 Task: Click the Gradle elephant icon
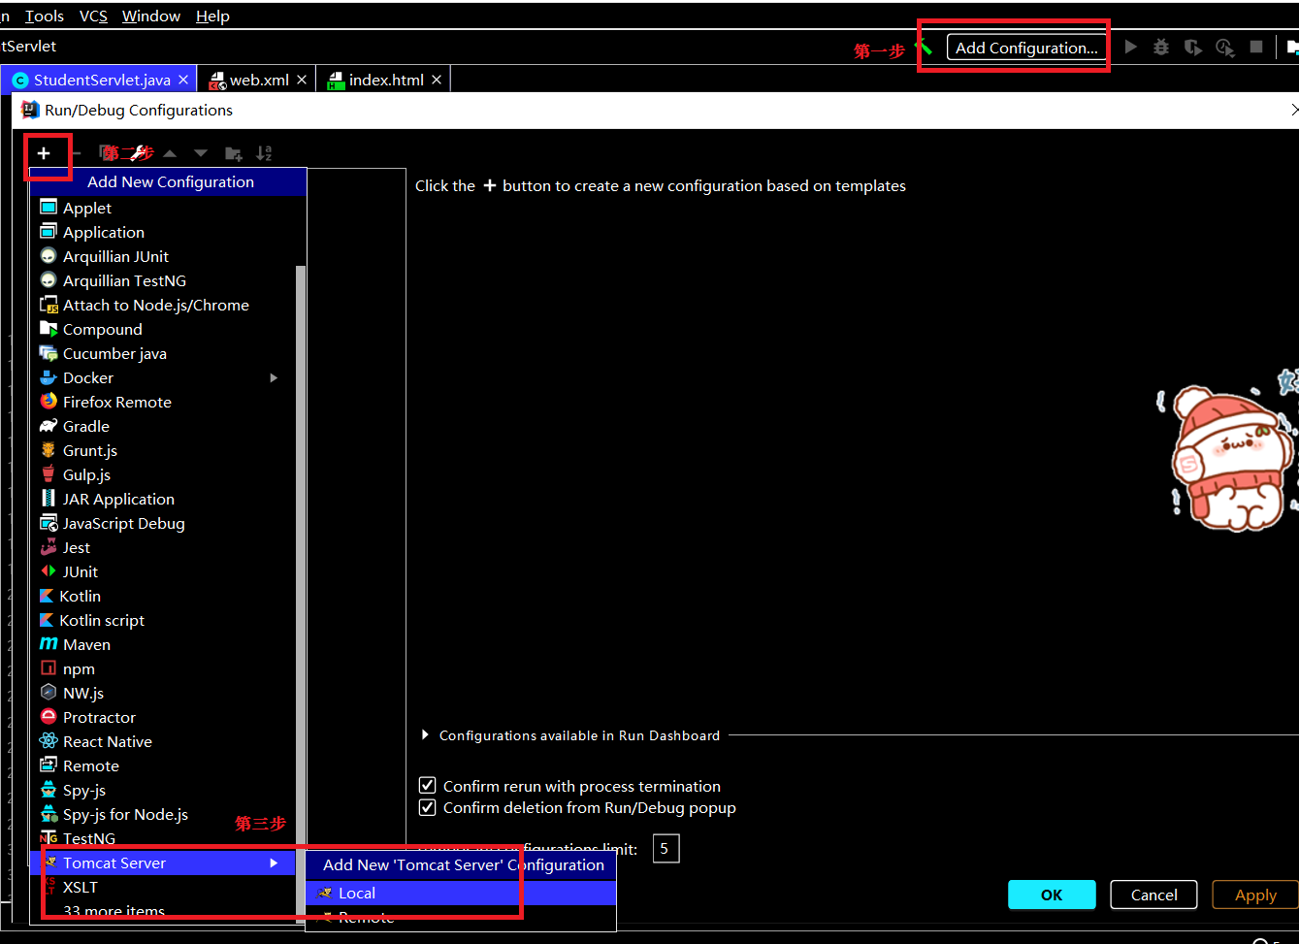tap(49, 426)
